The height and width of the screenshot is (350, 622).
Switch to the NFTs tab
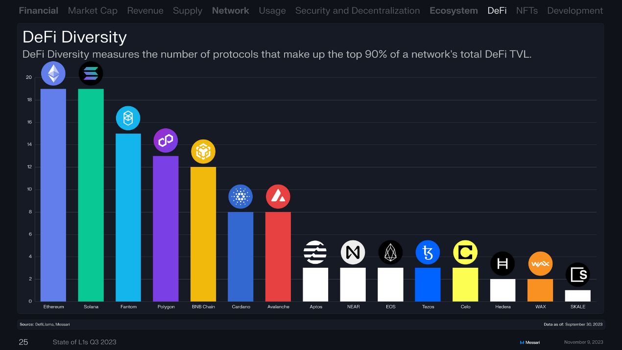click(526, 10)
